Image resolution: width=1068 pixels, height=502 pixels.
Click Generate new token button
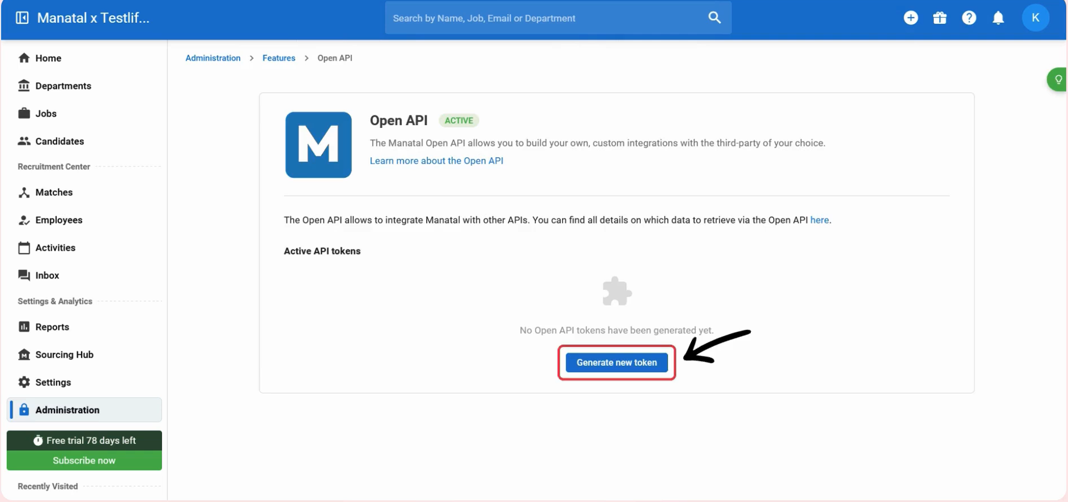[x=616, y=362]
